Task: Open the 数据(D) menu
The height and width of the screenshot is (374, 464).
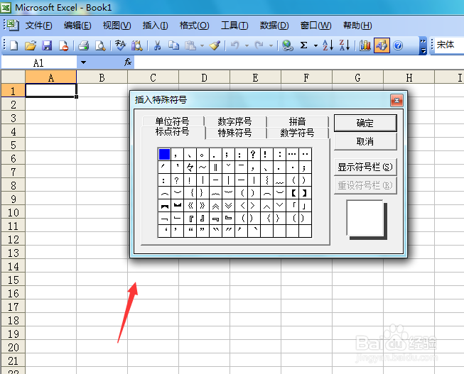Action: pos(274,26)
